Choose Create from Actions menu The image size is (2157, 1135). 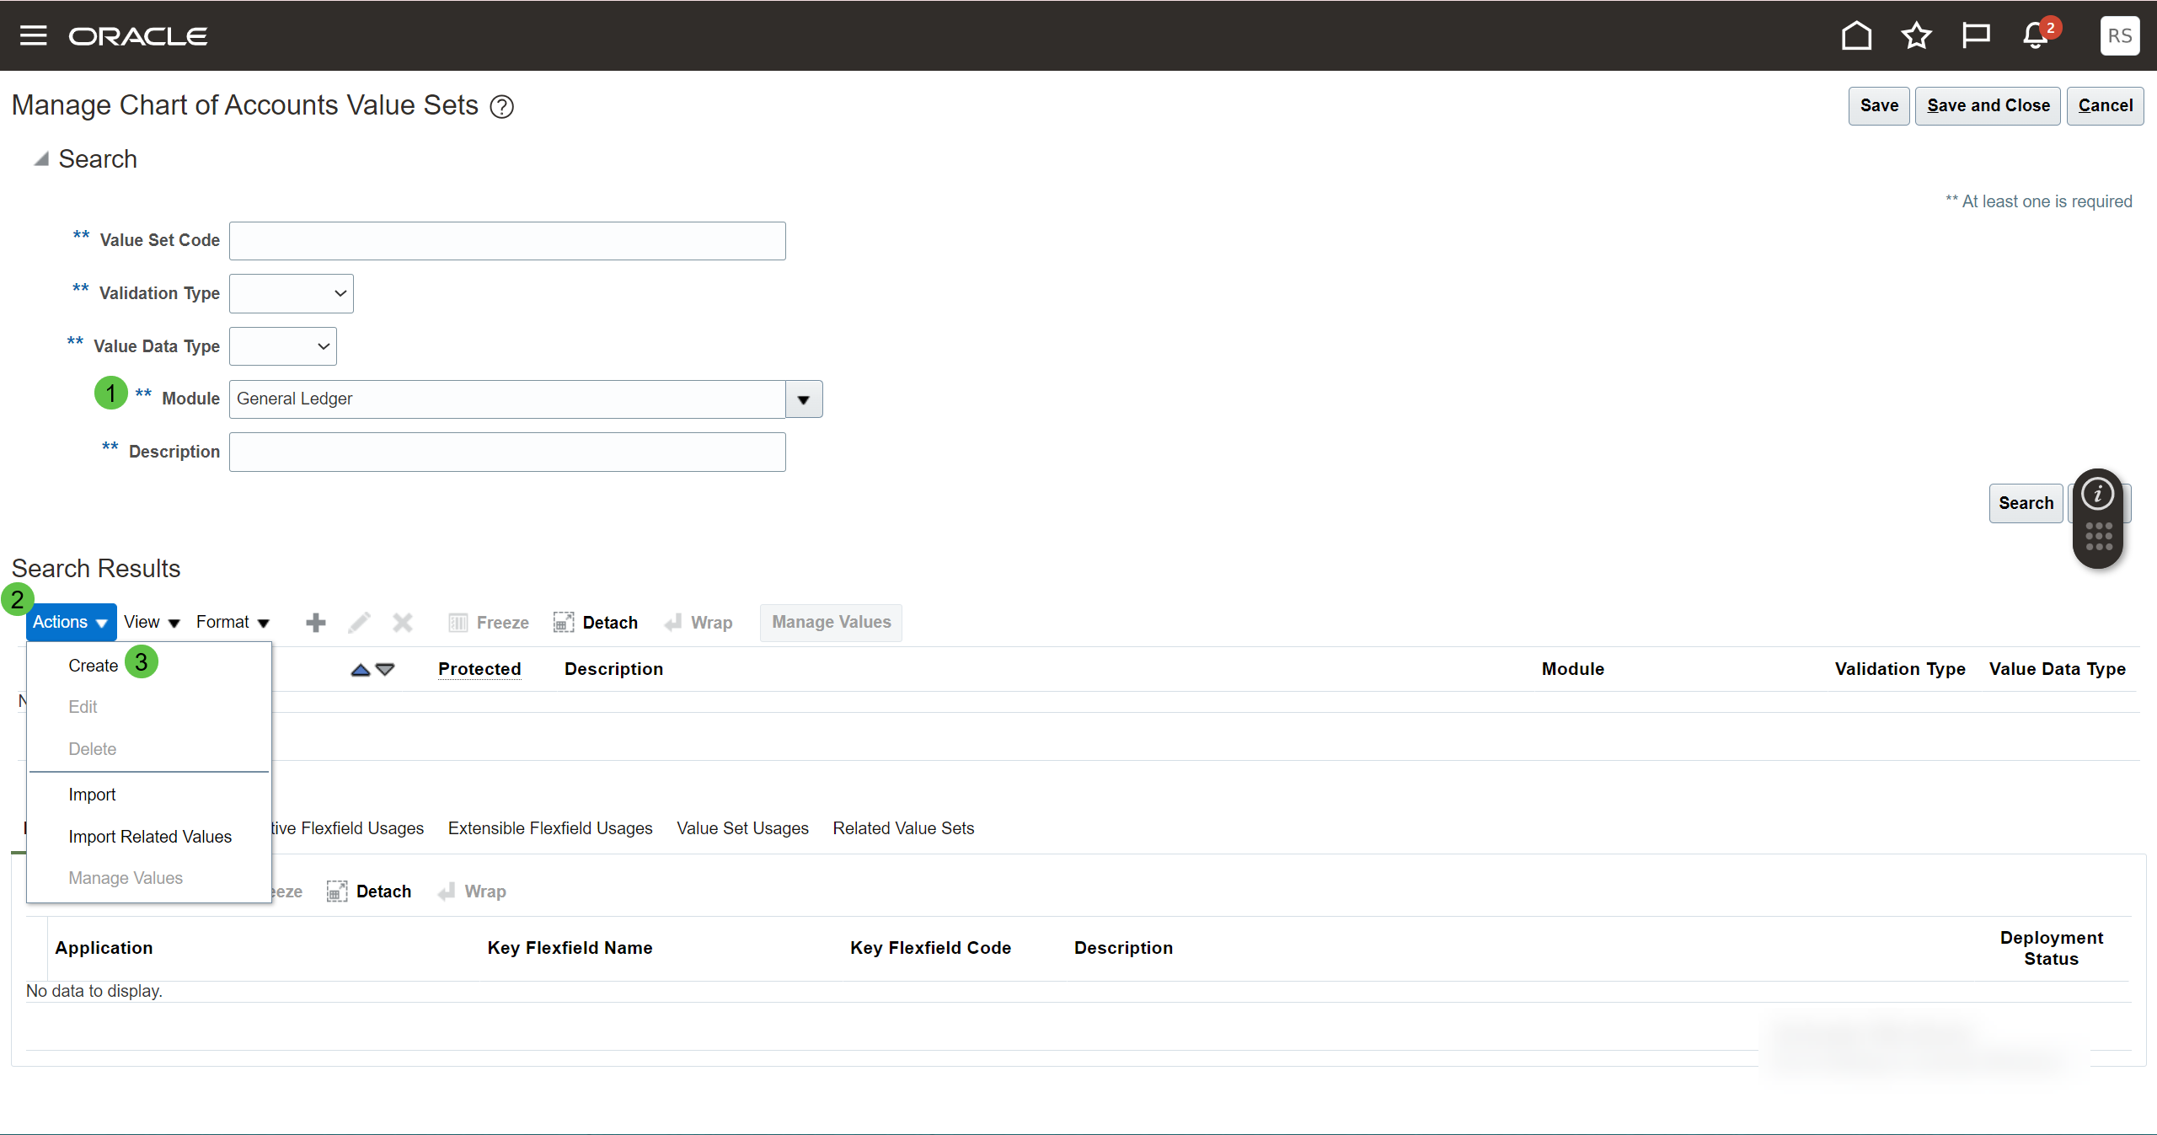click(x=93, y=666)
